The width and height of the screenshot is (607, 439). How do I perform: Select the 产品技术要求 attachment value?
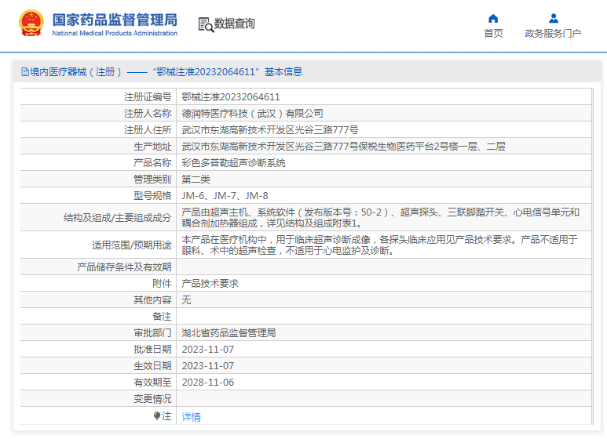[210, 284]
